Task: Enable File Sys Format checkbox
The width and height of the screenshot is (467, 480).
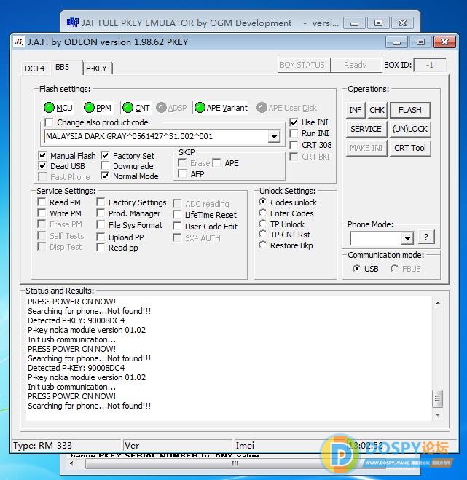Action: point(101,225)
